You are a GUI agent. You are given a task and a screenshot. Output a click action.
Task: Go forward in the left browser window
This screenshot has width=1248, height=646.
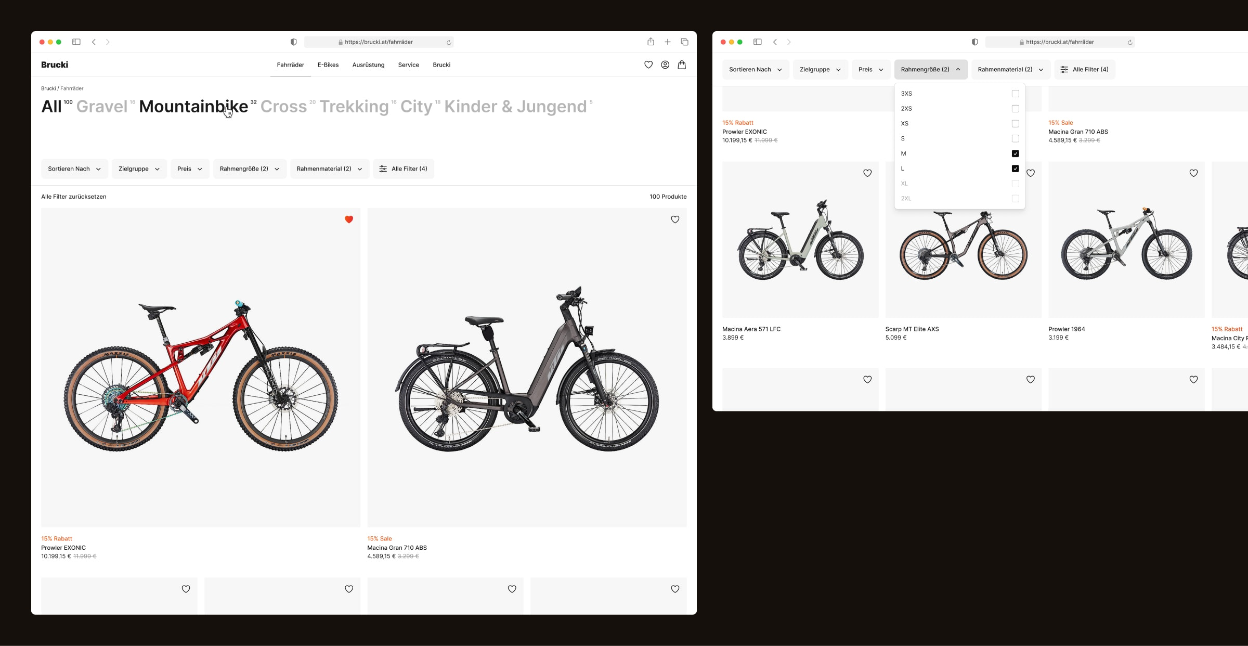pyautogui.click(x=108, y=42)
